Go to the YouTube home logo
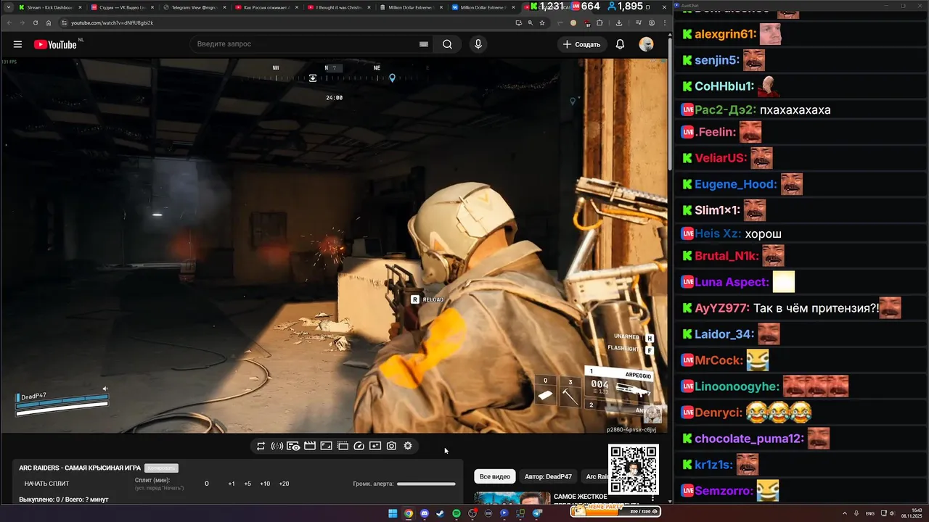 click(56, 44)
